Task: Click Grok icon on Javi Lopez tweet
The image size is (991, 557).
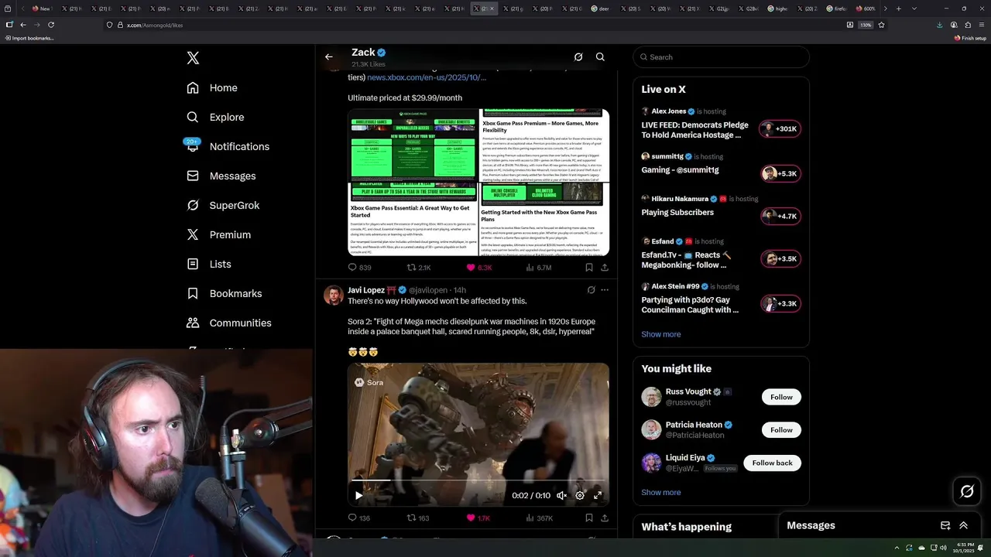Action: click(x=591, y=290)
